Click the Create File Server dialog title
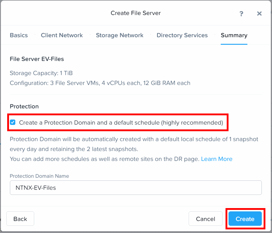 136,13
